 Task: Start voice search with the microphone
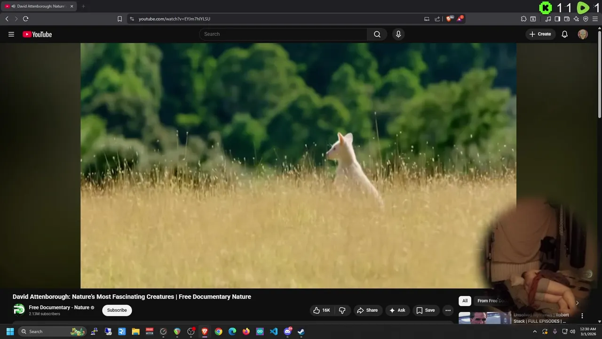tap(398, 34)
